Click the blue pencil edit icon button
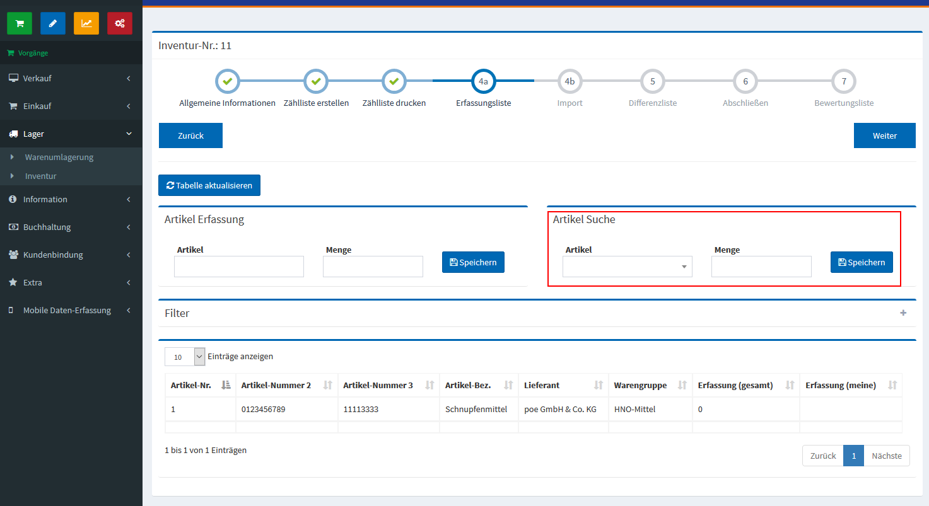 point(53,23)
